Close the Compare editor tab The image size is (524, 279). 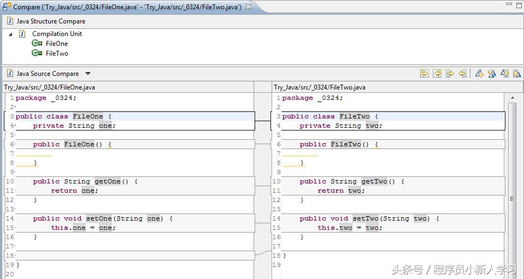(249, 7)
